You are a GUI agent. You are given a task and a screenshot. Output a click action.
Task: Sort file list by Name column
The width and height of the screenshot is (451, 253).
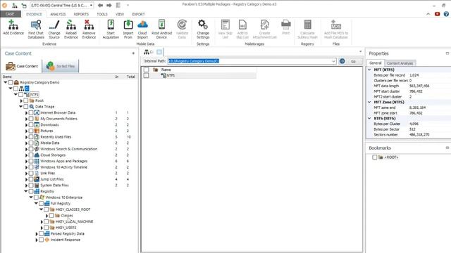[x=166, y=70]
